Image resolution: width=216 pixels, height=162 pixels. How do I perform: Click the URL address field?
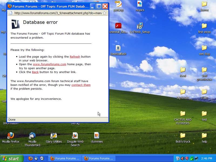58,13
